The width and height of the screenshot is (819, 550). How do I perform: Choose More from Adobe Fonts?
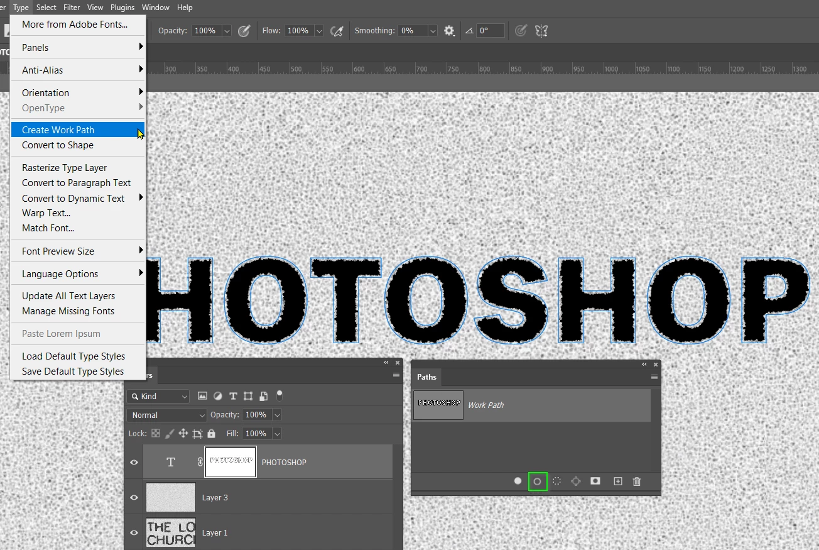[78, 25]
